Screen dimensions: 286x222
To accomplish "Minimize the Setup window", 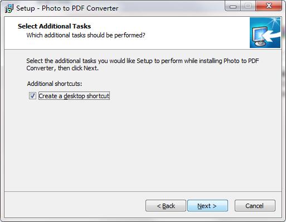I will [x=232, y=6].
